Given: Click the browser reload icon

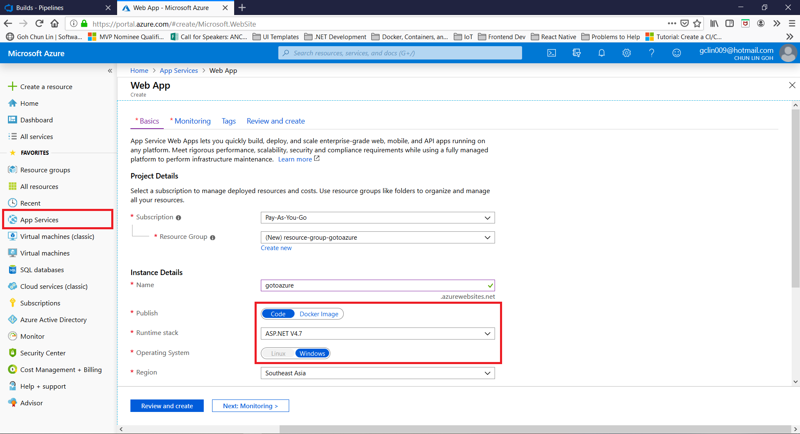Looking at the screenshot, I should click(x=39, y=24).
